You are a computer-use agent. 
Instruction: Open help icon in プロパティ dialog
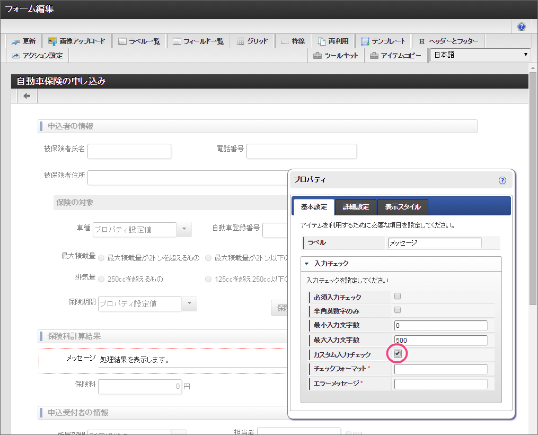tap(502, 180)
